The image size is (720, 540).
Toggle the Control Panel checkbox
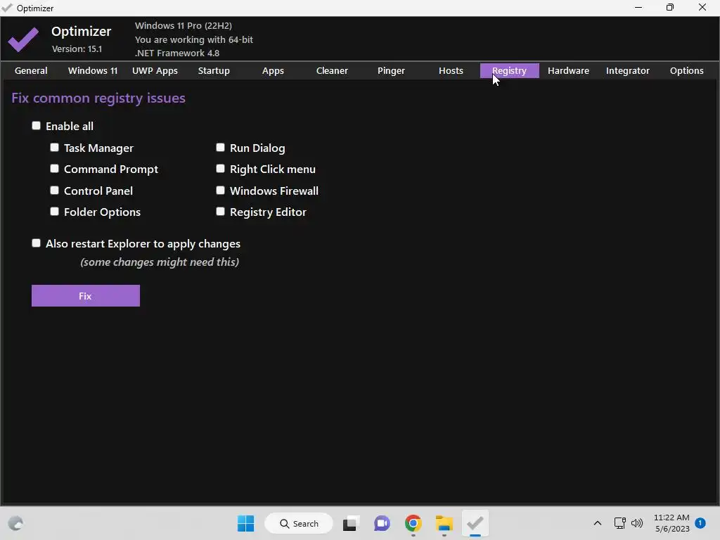(x=55, y=190)
